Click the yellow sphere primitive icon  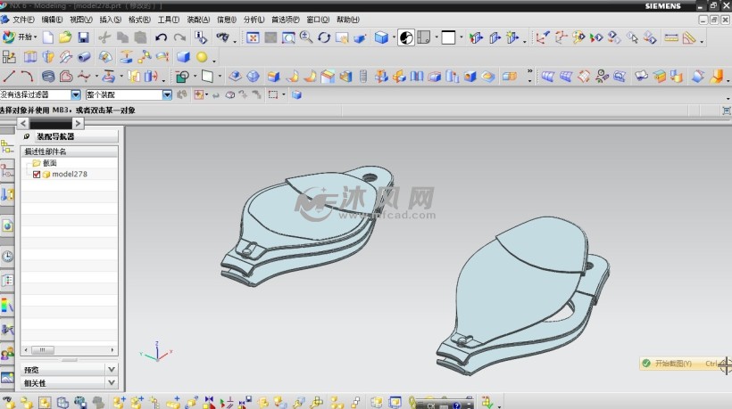pyautogui.click(x=202, y=57)
